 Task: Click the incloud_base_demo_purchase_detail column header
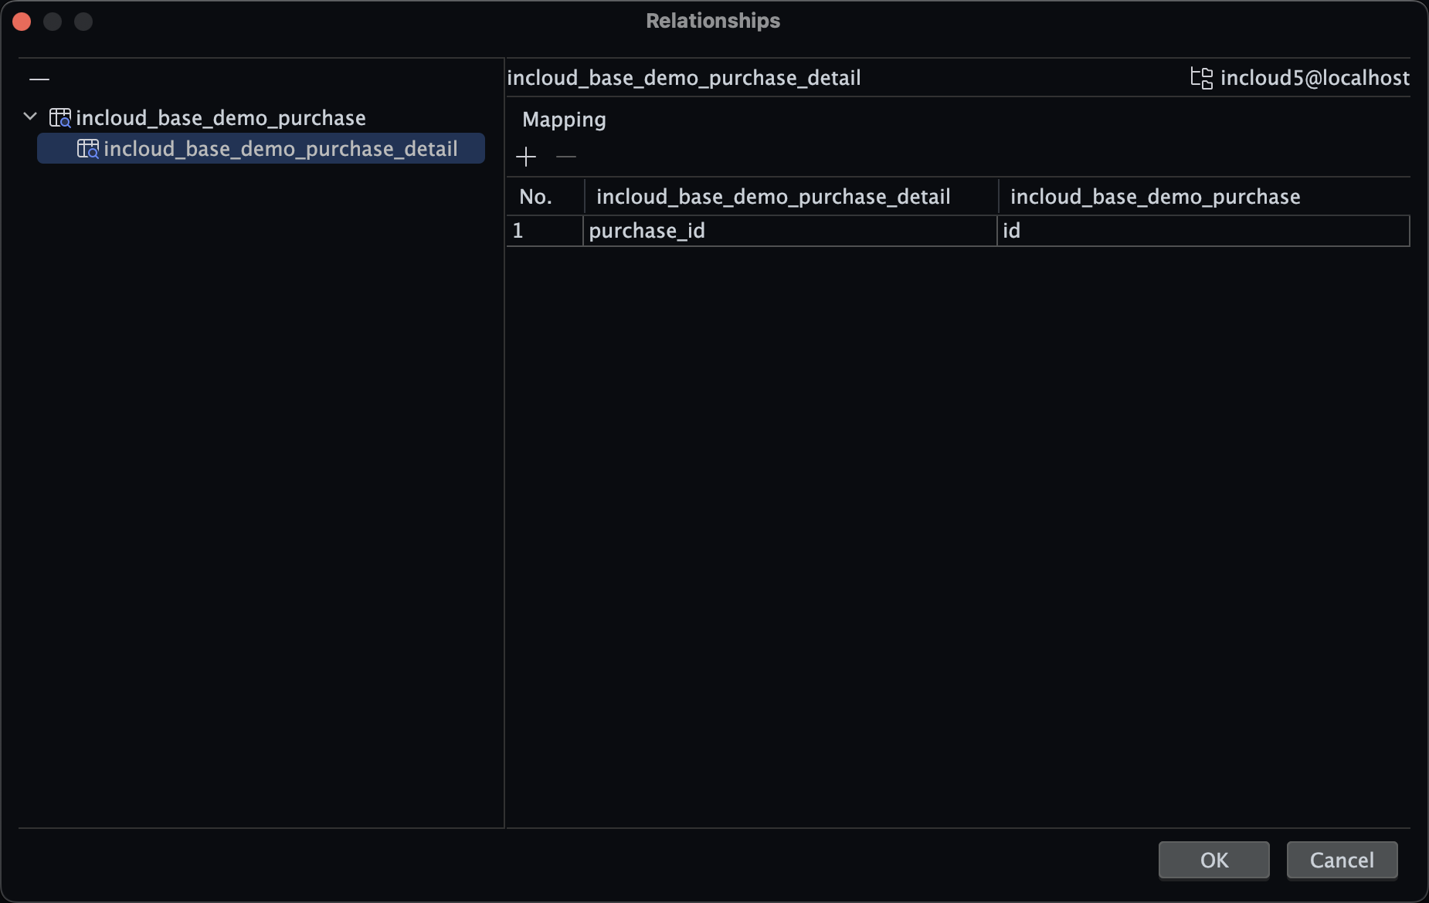click(x=773, y=197)
